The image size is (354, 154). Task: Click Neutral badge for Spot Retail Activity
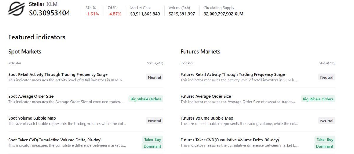coord(154,77)
